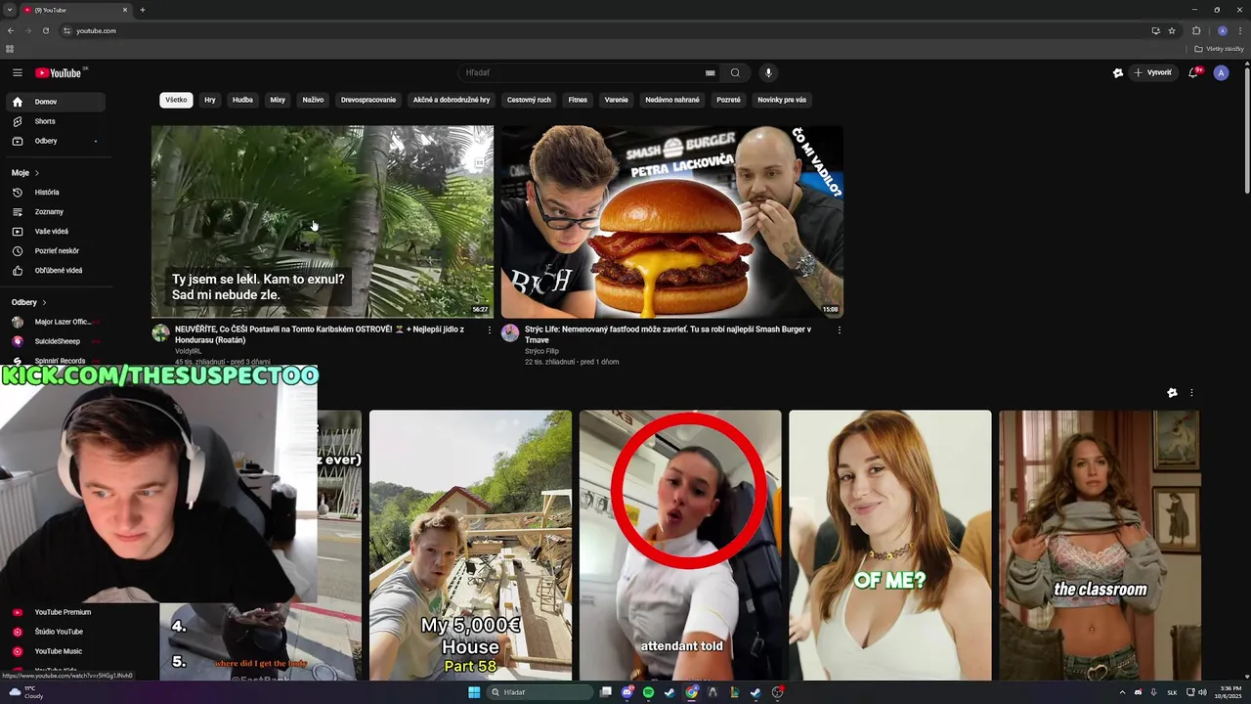
Task: Open Strýc Life Smash Burger title
Action: tap(668, 334)
